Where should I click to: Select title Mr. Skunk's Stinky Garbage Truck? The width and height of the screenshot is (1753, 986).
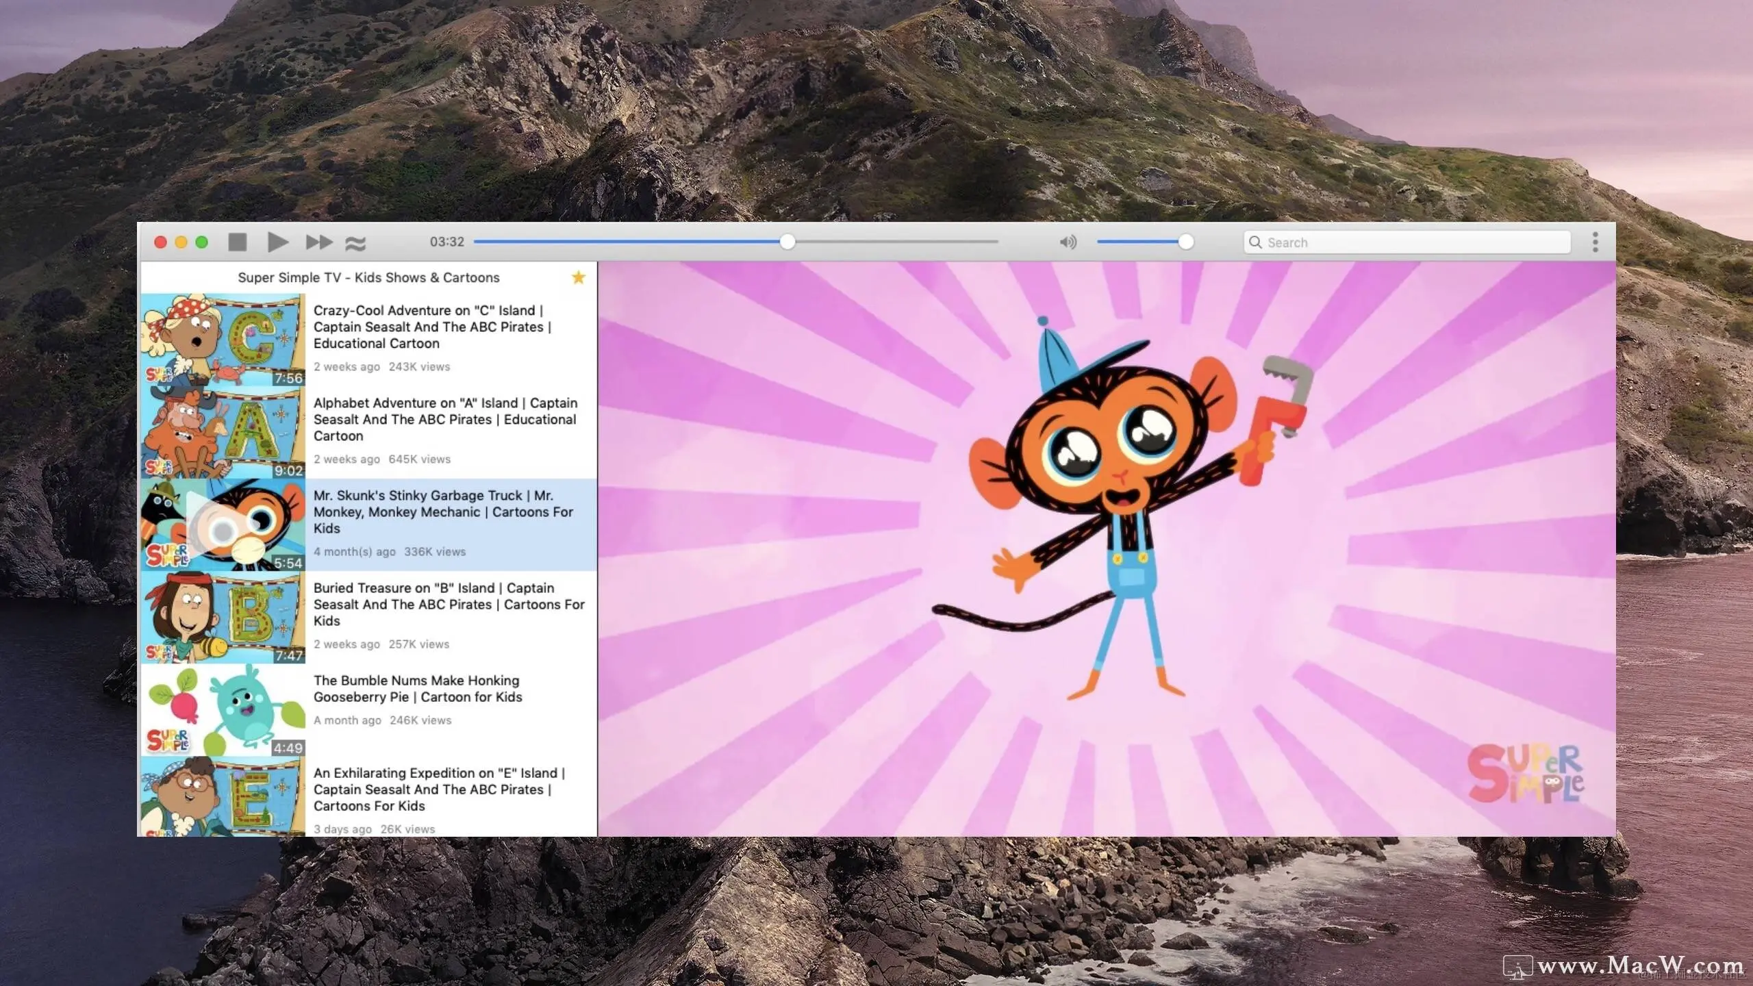(x=443, y=511)
